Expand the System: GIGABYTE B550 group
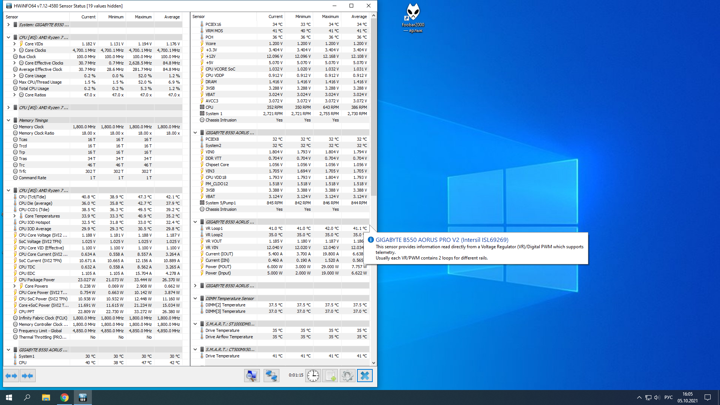 (x=8, y=25)
